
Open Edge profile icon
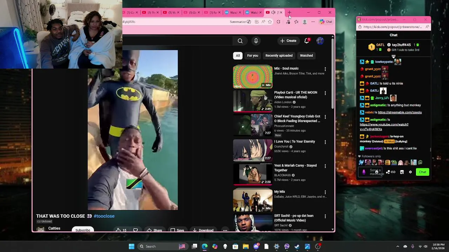[x=304, y=22]
